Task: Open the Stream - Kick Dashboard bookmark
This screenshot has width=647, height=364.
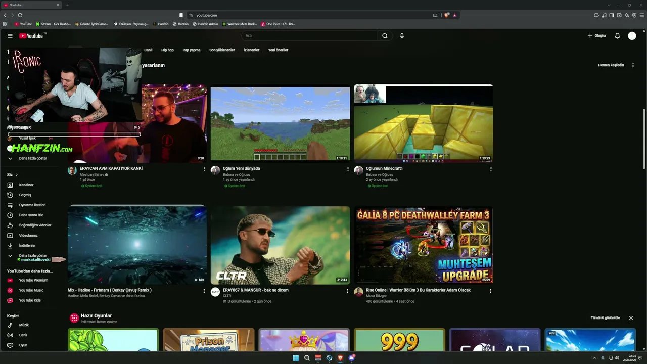Action: [53, 24]
